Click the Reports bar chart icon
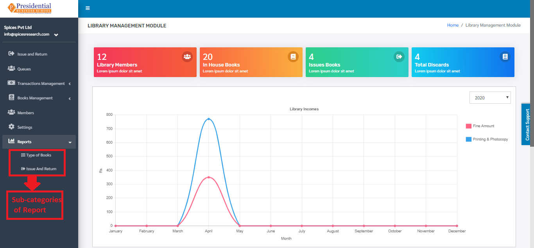Screen dimensions: 534x248 point(11,141)
